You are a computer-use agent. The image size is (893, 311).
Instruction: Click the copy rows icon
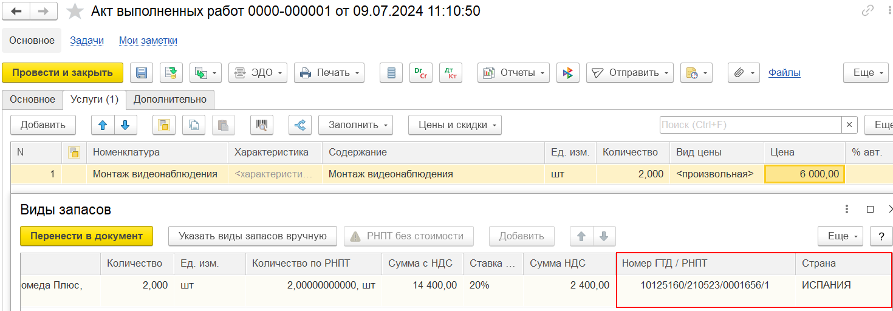click(x=194, y=125)
